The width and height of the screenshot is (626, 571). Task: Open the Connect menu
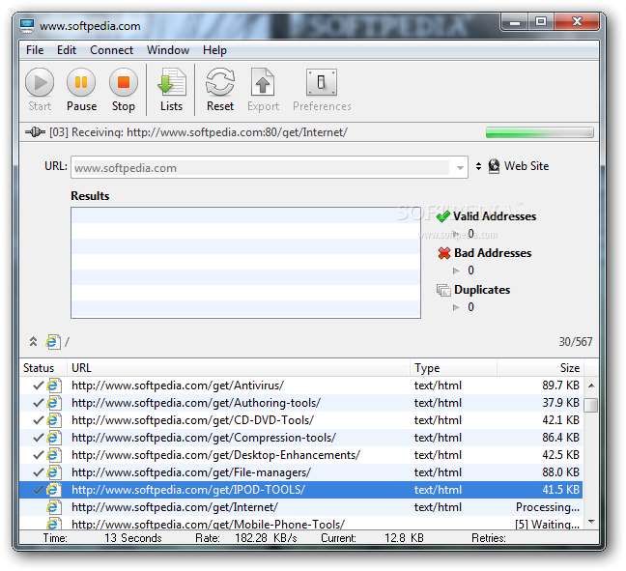tap(111, 50)
